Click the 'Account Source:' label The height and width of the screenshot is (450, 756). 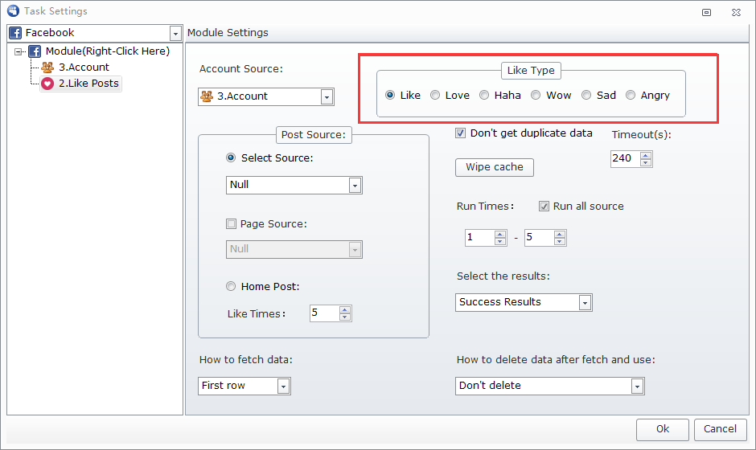pyautogui.click(x=241, y=69)
